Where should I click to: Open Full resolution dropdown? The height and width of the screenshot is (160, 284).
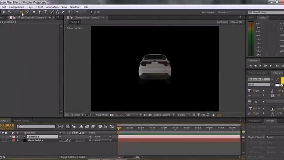(x=133, y=115)
